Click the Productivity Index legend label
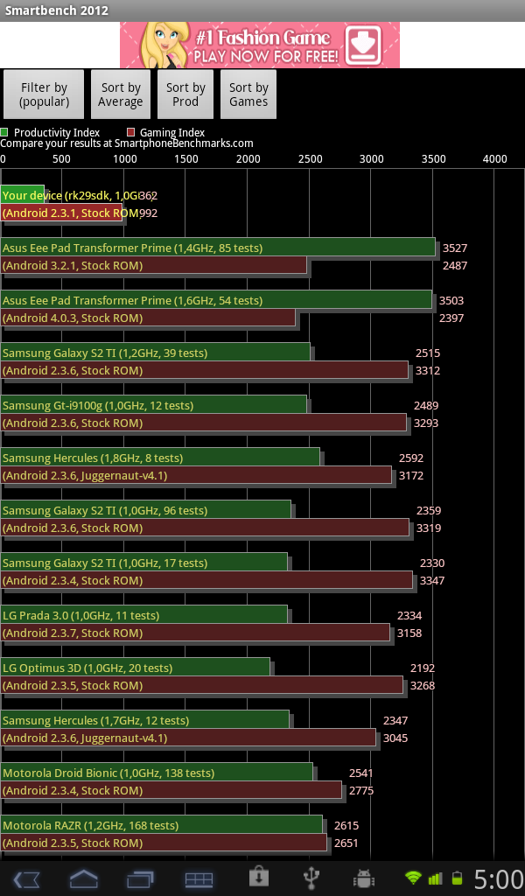Image resolution: width=525 pixels, height=896 pixels. tap(57, 133)
